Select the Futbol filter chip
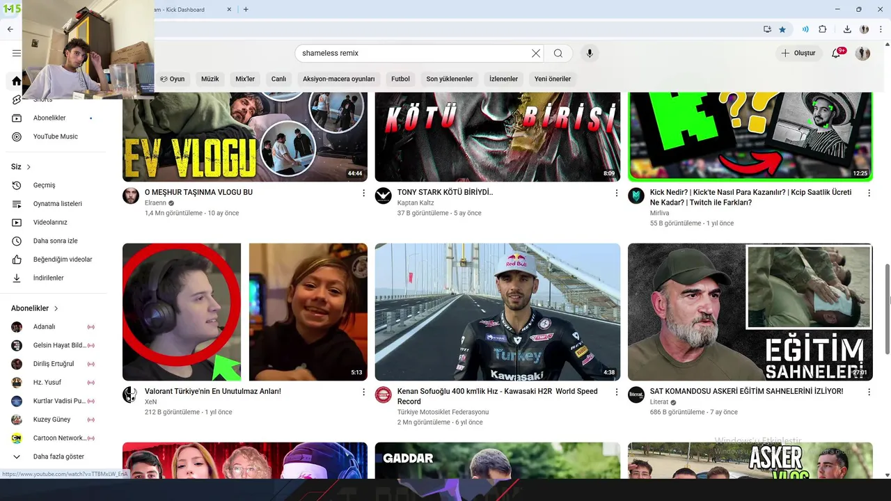Screen dimensions: 891x501 pos(400,79)
